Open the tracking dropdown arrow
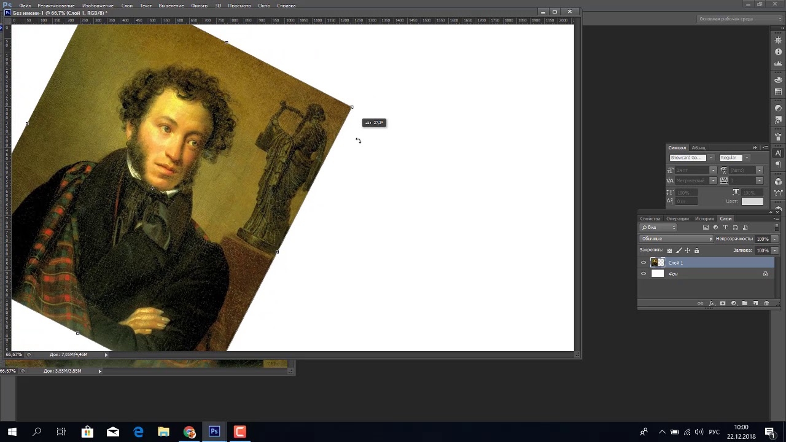The height and width of the screenshot is (442, 786). pyautogui.click(x=760, y=180)
